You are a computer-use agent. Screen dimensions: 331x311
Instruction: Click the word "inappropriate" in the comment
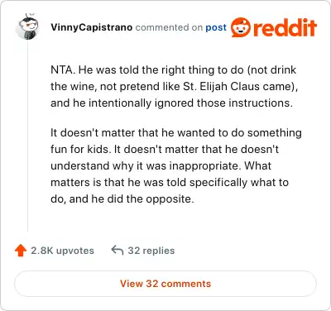point(205,166)
